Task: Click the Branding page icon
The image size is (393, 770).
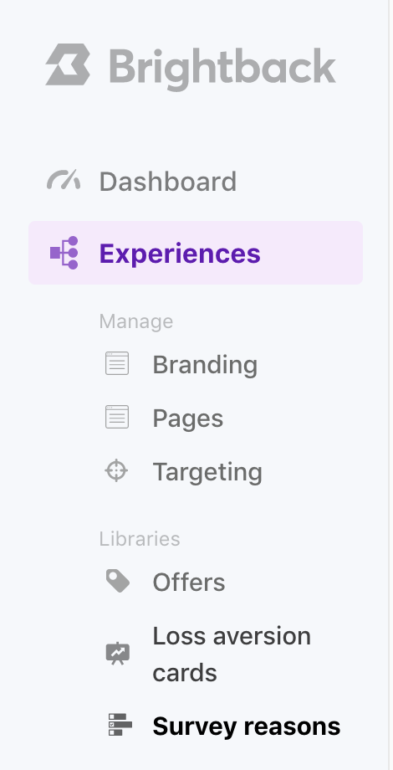Action: (117, 363)
